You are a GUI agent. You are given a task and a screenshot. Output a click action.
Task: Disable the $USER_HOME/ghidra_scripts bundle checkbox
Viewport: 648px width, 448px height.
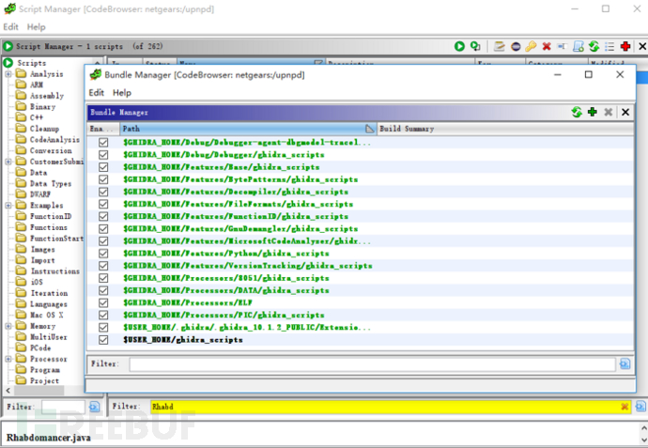[103, 339]
